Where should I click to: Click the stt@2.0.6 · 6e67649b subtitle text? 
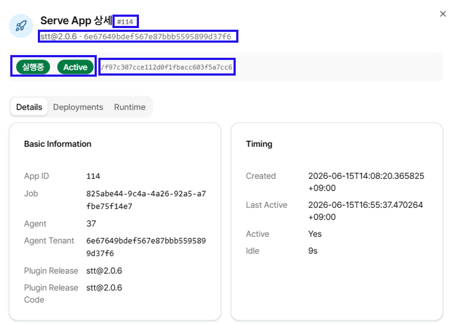136,37
